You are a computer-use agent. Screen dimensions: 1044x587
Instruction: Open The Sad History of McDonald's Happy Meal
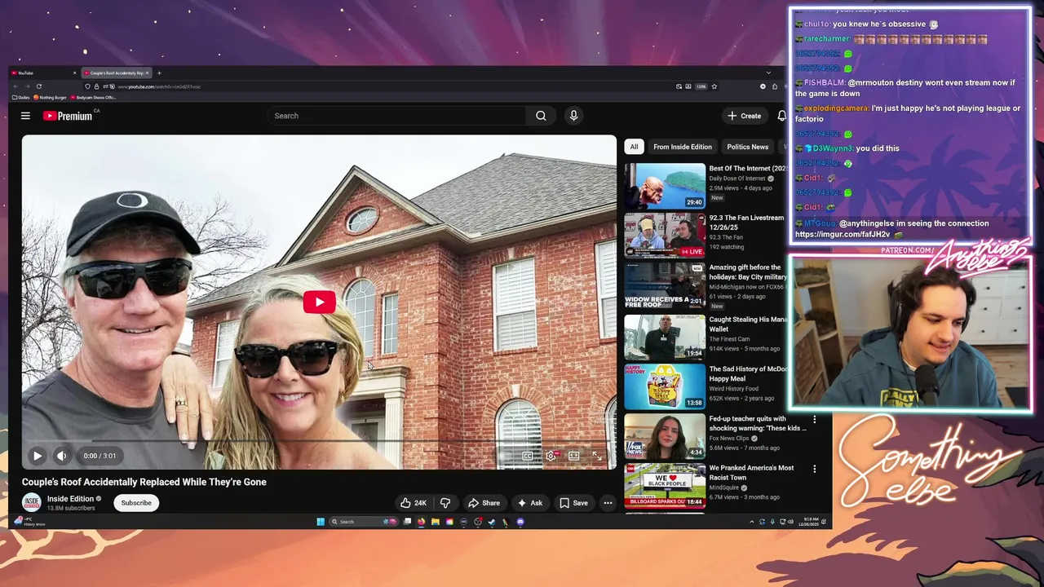748,374
